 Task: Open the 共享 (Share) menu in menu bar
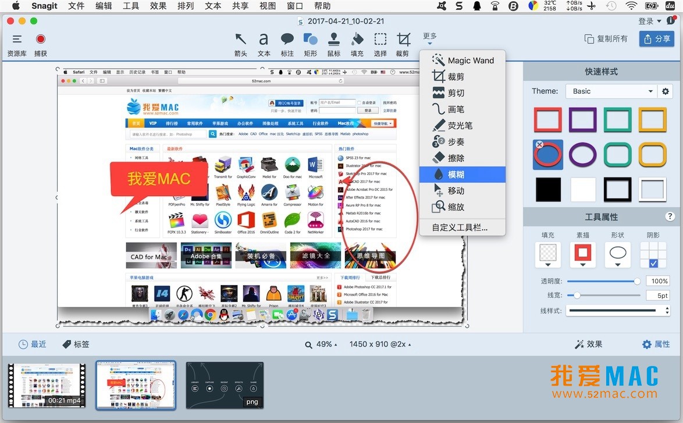click(240, 6)
